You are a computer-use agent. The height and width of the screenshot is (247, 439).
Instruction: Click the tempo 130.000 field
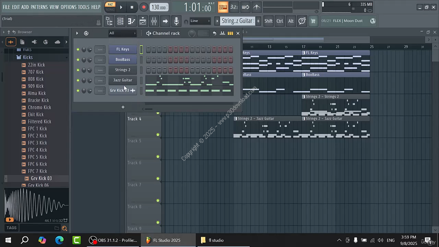click(159, 7)
